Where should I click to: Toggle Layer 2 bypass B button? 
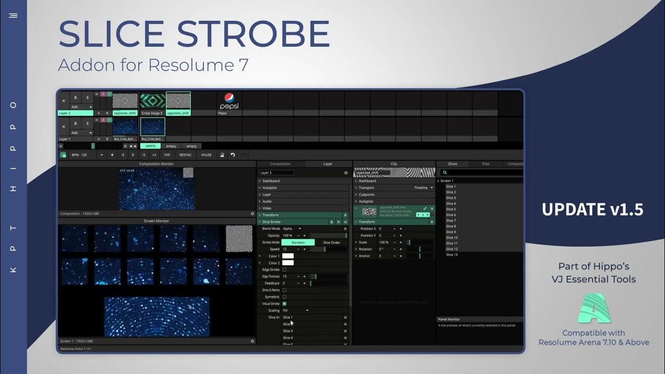75,98
